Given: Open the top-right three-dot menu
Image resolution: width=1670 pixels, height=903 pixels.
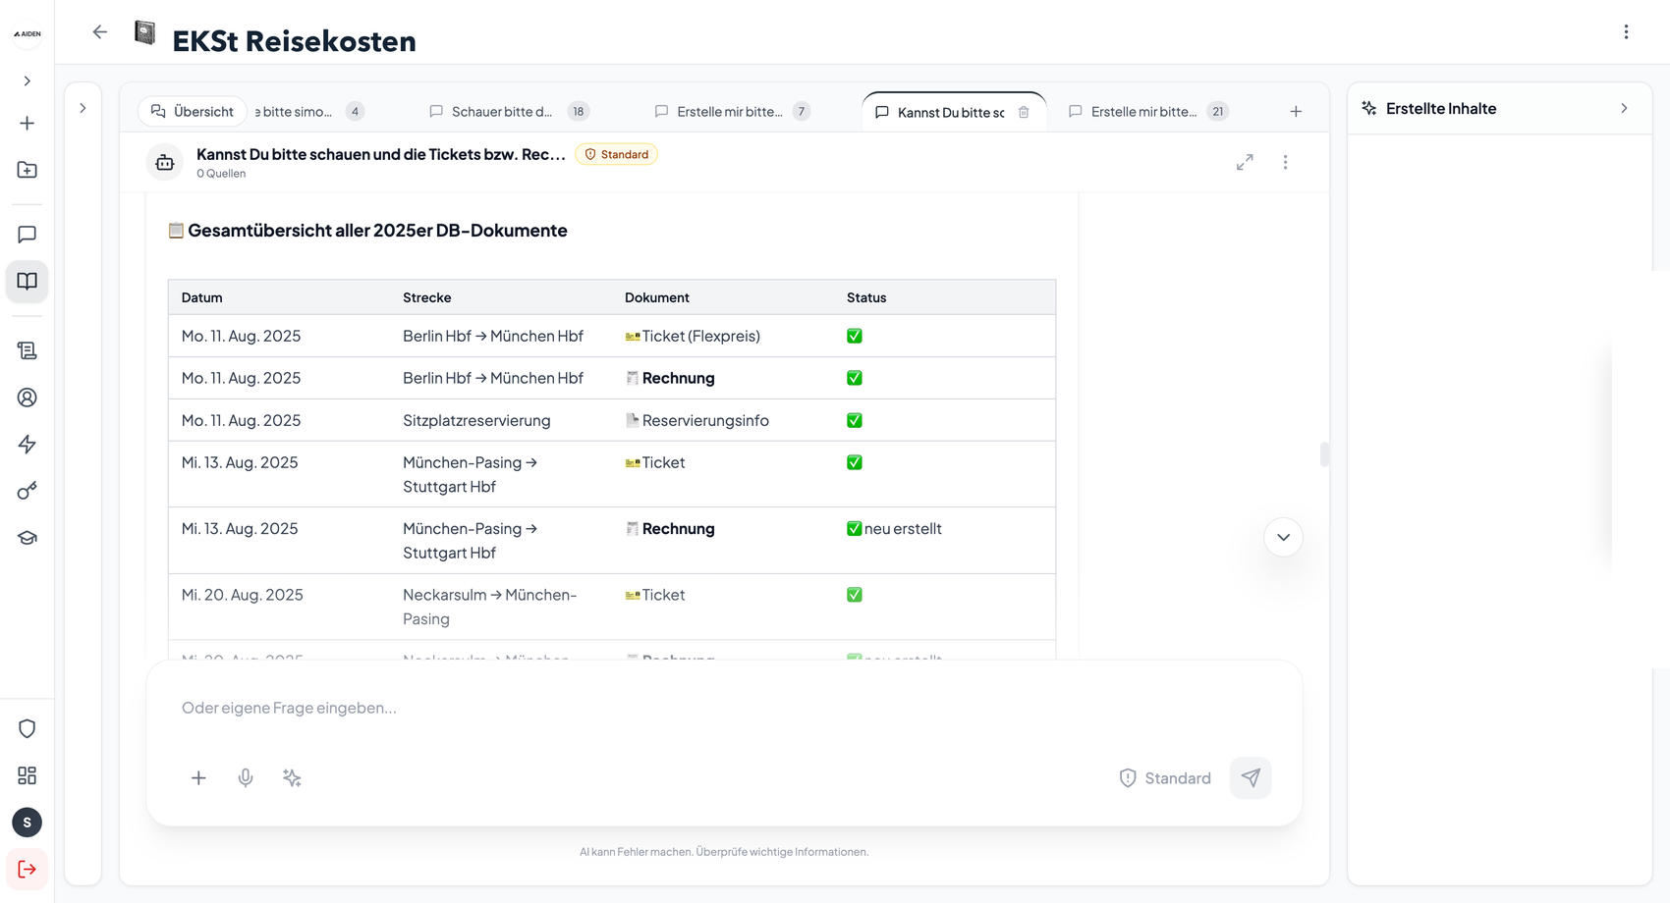Looking at the screenshot, I should tap(1626, 32).
